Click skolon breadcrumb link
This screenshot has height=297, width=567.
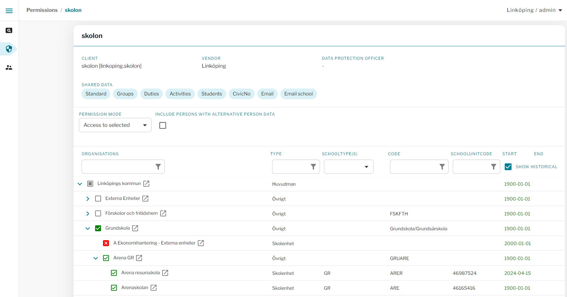tap(73, 10)
